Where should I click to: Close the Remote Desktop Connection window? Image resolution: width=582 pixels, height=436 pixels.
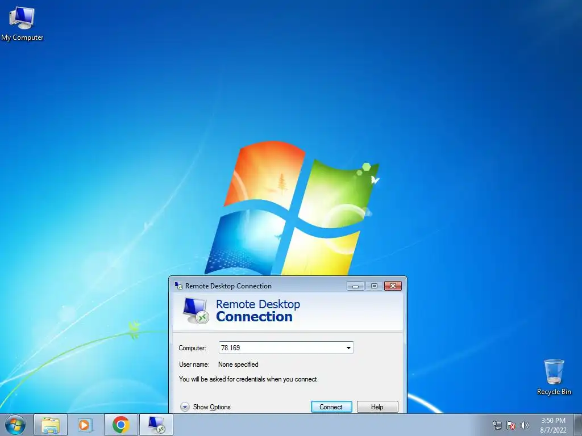(393, 286)
